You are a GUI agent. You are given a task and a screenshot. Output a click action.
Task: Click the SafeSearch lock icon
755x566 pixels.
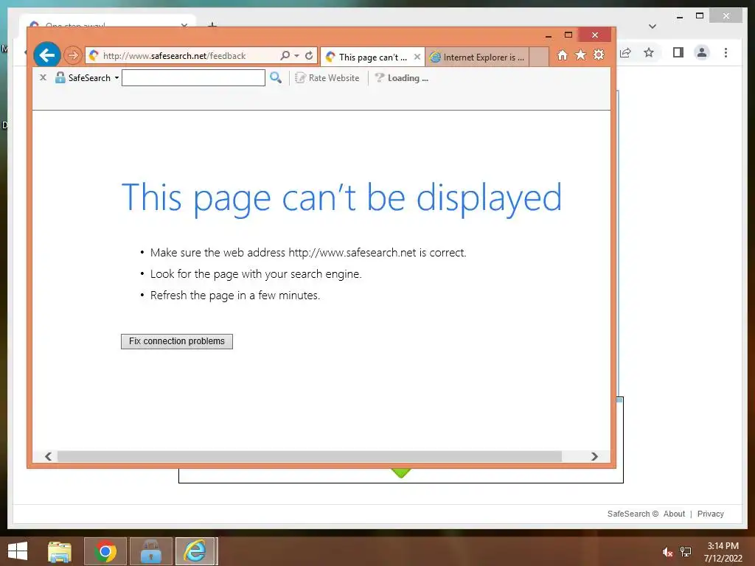[60, 77]
